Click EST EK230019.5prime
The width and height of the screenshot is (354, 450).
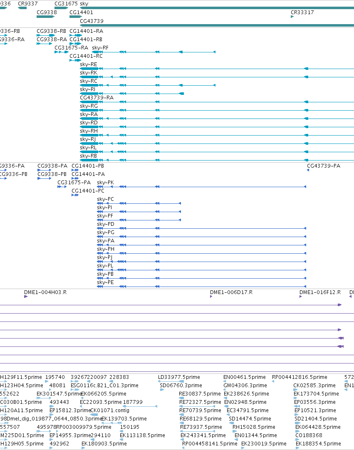264,444
